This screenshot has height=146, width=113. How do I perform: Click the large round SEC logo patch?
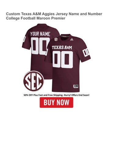click(x=34, y=81)
